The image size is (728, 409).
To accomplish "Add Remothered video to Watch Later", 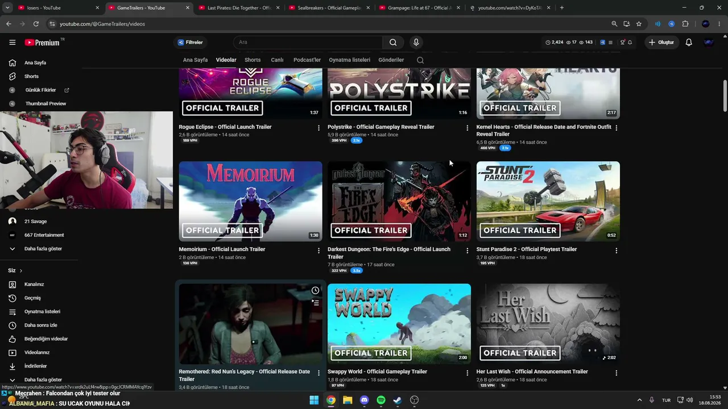I will (x=315, y=291).
